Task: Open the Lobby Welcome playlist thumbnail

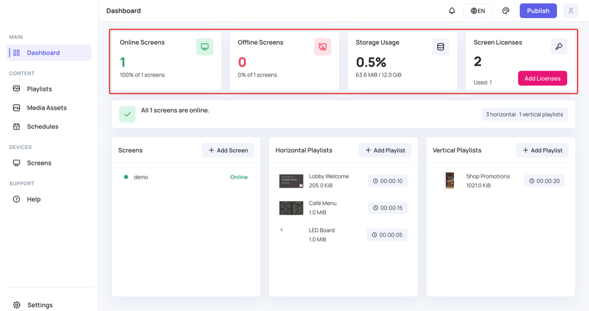Action: 292,181
